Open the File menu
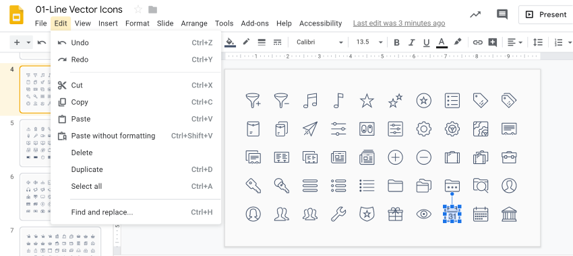Image resolution: width=573 pixels, height=256 pixels. pyautogui.click(x=41, y=24)
